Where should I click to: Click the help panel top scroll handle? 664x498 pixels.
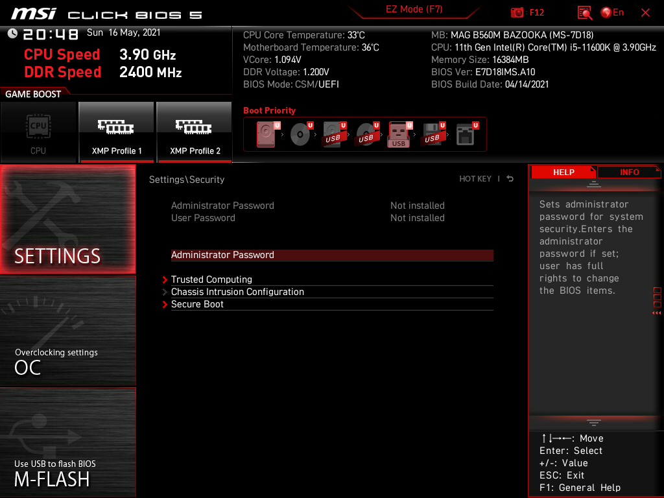tap(594, 184)
